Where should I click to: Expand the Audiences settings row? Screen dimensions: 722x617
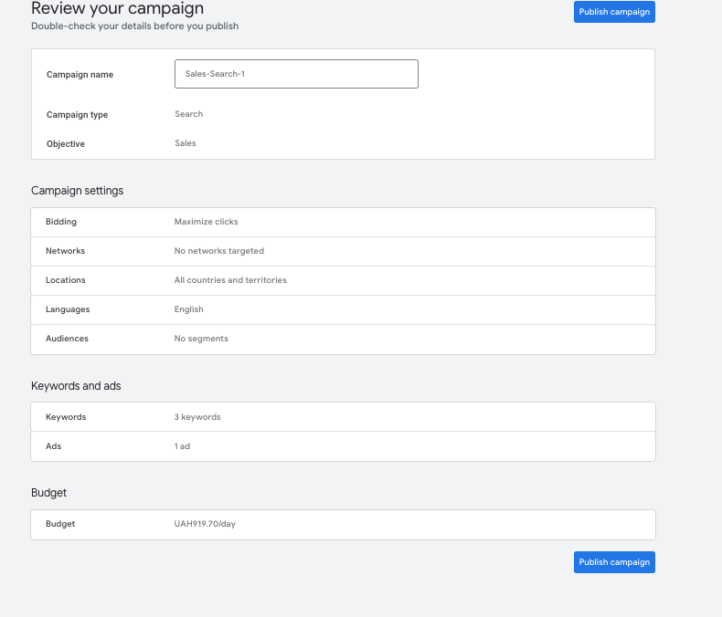click(343, 339)
